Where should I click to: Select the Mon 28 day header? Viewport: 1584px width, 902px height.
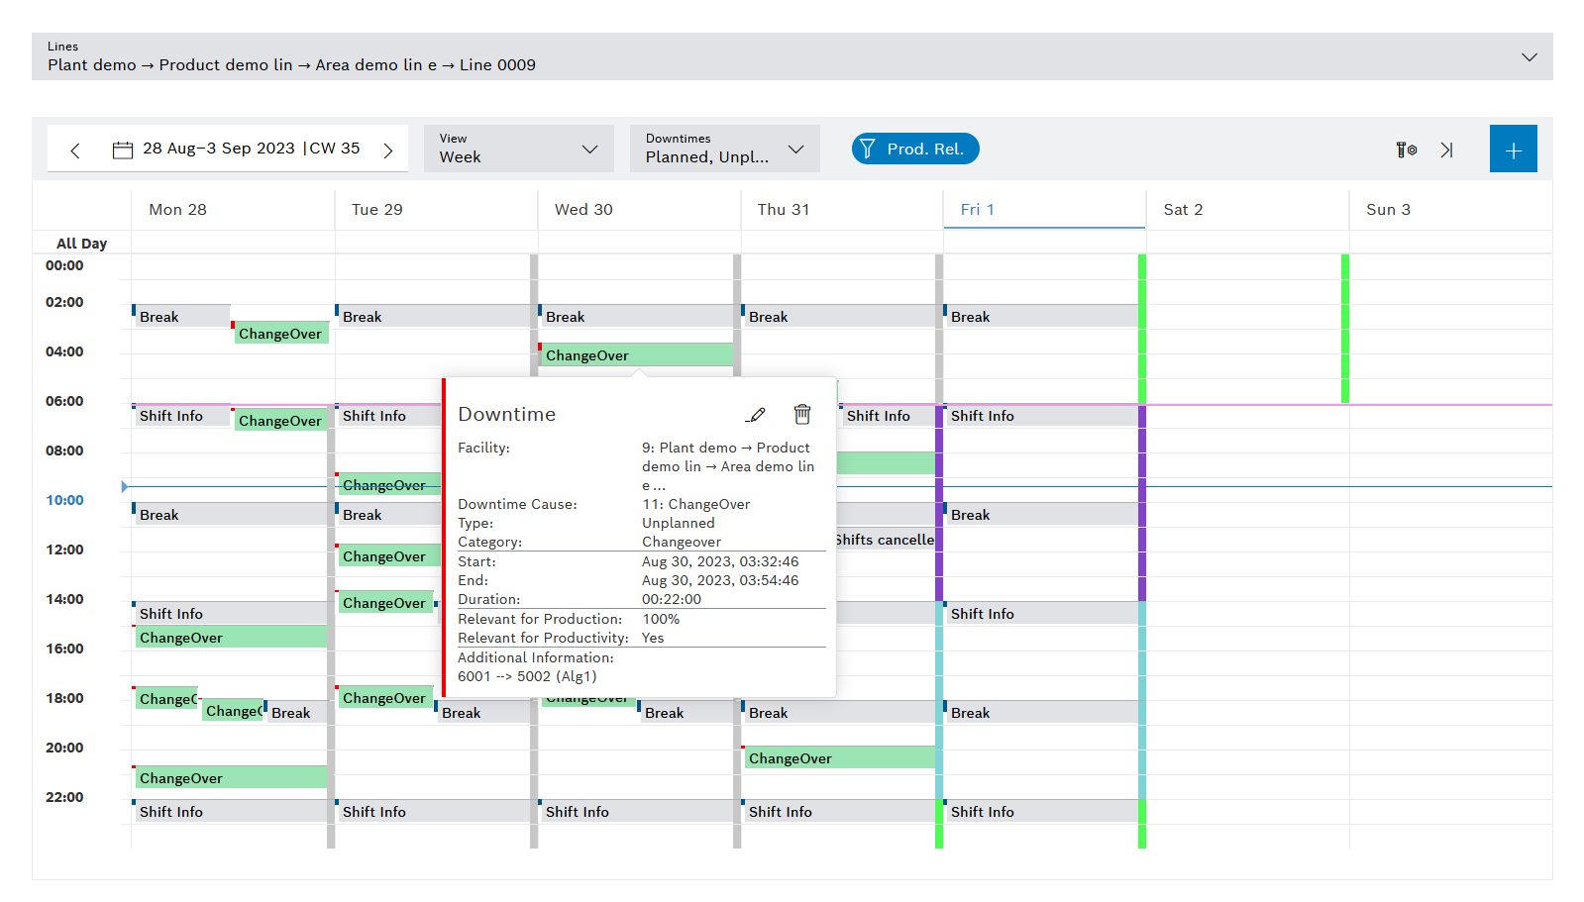232,210
